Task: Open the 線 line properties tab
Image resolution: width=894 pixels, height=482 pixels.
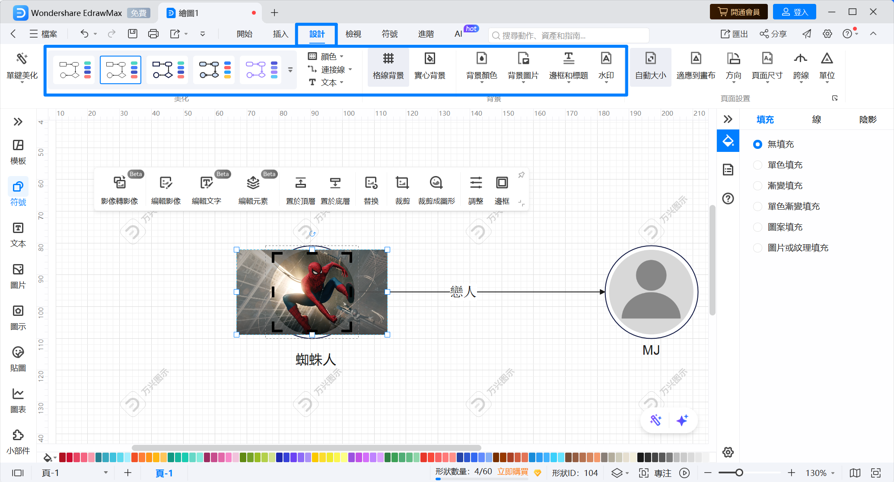Action: 816,120
